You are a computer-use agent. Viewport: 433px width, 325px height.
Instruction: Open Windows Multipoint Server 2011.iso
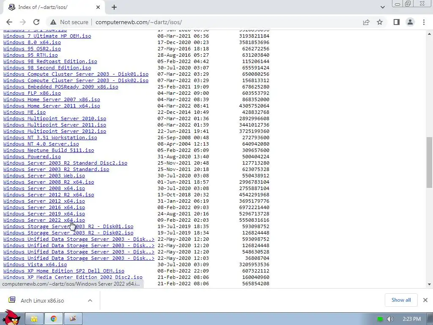click(x=55, y=125)
